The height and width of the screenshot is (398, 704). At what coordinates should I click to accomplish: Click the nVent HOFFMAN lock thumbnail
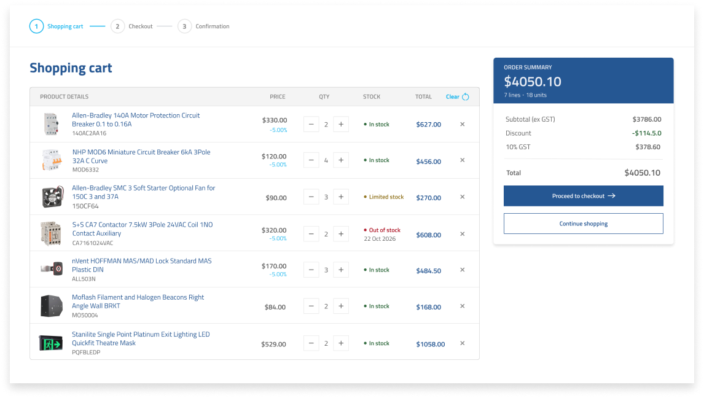coord(52,269)
